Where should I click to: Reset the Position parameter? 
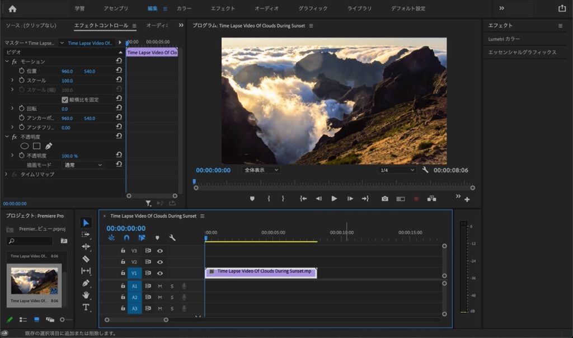click(119, 71)
